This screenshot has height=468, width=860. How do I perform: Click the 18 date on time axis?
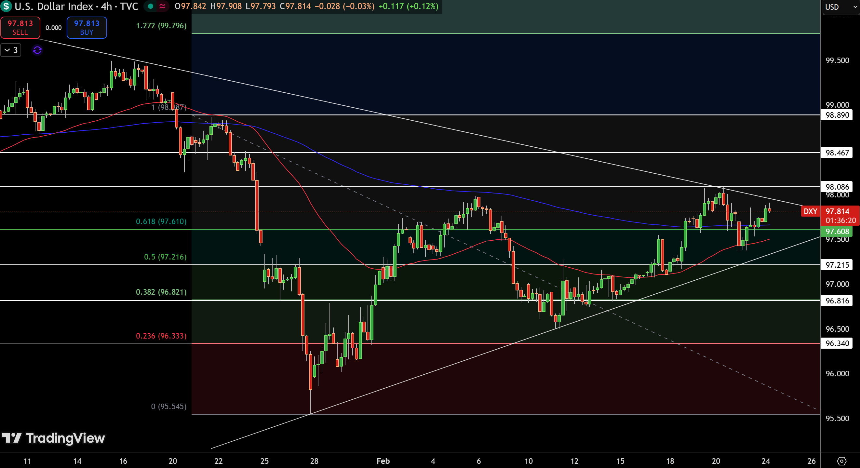[670, 461]
